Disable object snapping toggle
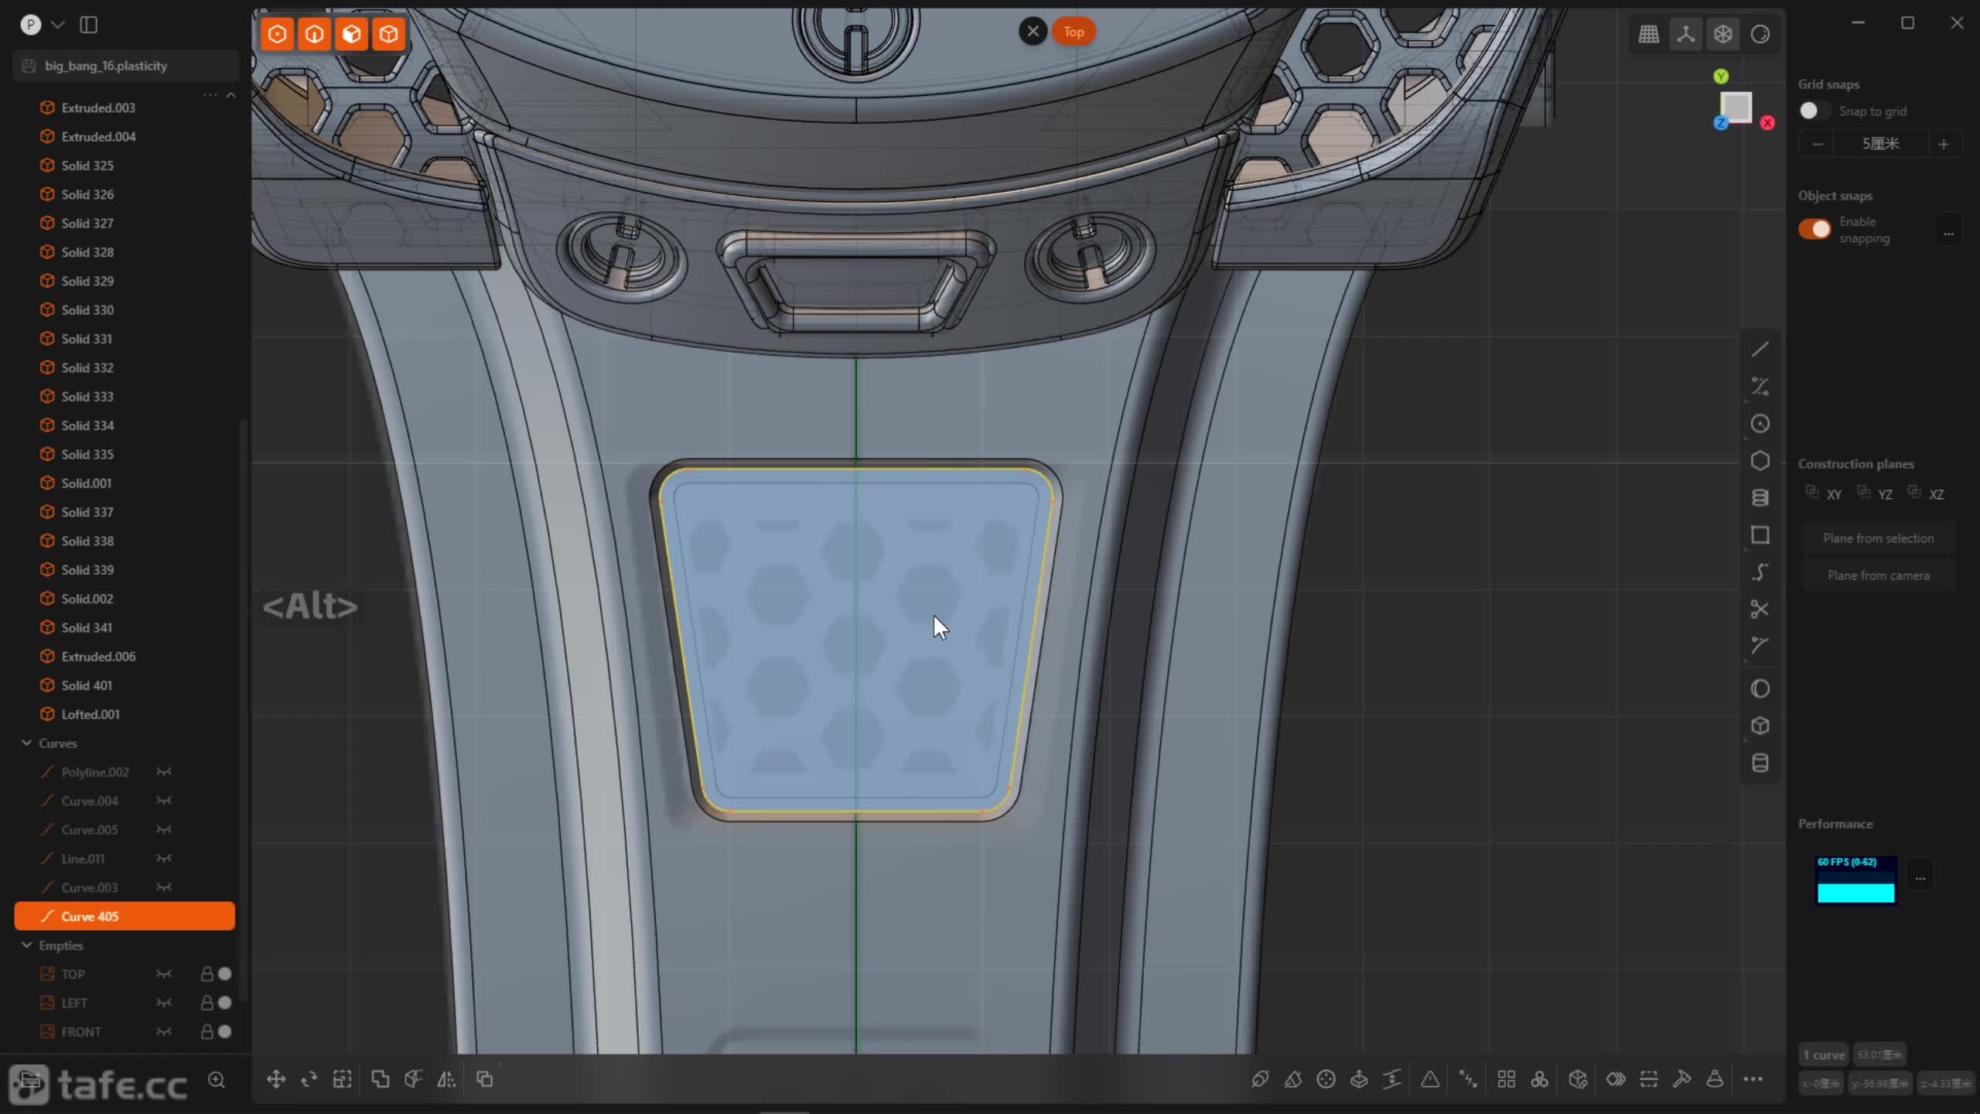Screen dimensions: 1980x1114 1814,229
